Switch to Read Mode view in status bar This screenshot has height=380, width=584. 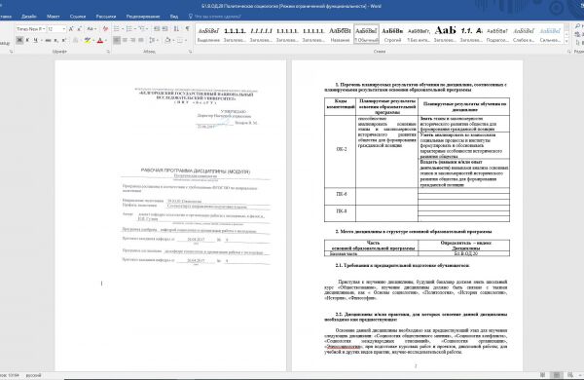[x=543, y=375]
